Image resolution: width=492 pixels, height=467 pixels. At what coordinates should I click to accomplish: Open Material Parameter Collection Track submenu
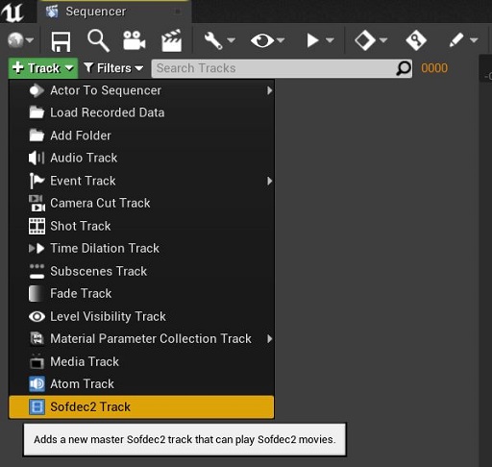[x=141, y=339]
